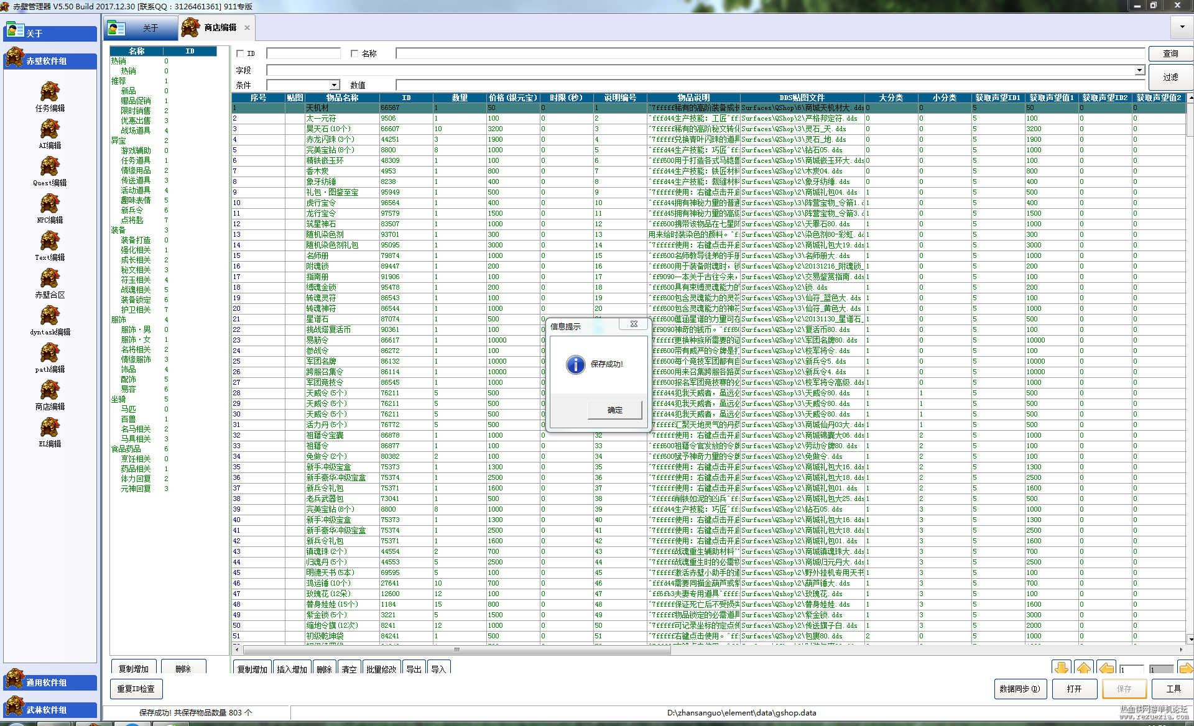Expand the 通用软件组 sidebar group
Viewport: 1194px width, 726px height.
(x=50, y=682)
